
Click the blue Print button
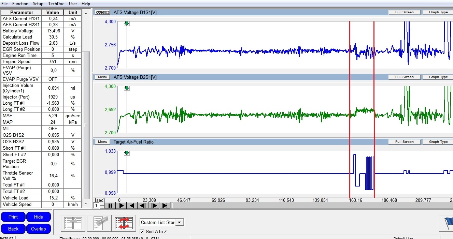(x=13, y=217)
